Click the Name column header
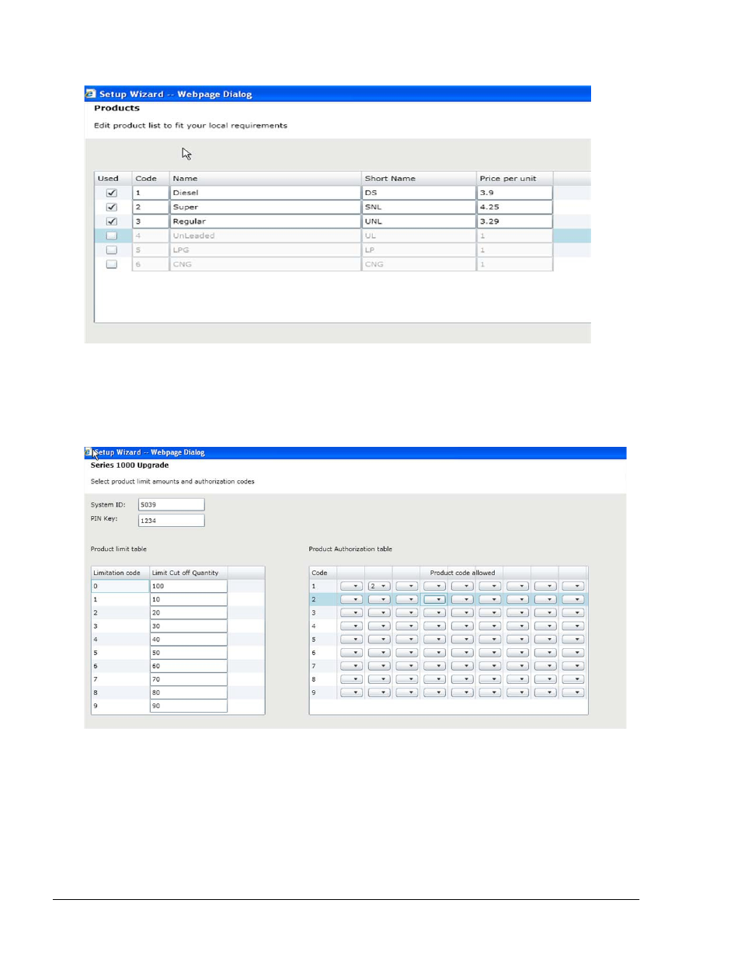Screen dimensions: 741x959 pyautogui.click(x=266, y=179)
